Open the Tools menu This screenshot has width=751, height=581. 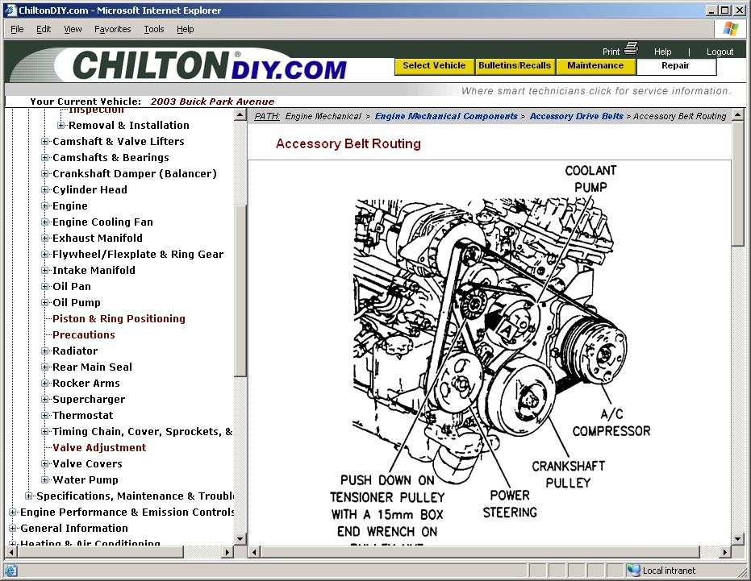click(x=154, y=29)
